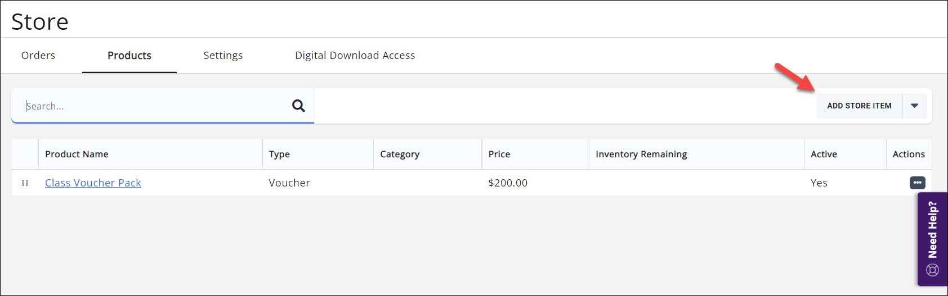The height and width of the screenshot is (296, 948).
Task: Click the Category column header
Action: (400, 154)
